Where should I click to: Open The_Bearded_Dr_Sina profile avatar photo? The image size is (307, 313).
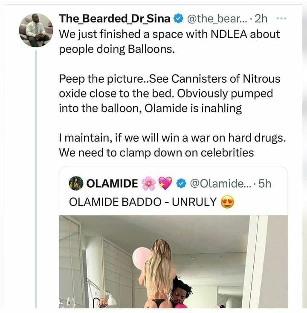[x=36, y=31]
